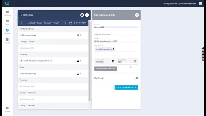Open the calendar icon beside Go To Today
This screenshot has width=206, height=116.
(71, 23)
